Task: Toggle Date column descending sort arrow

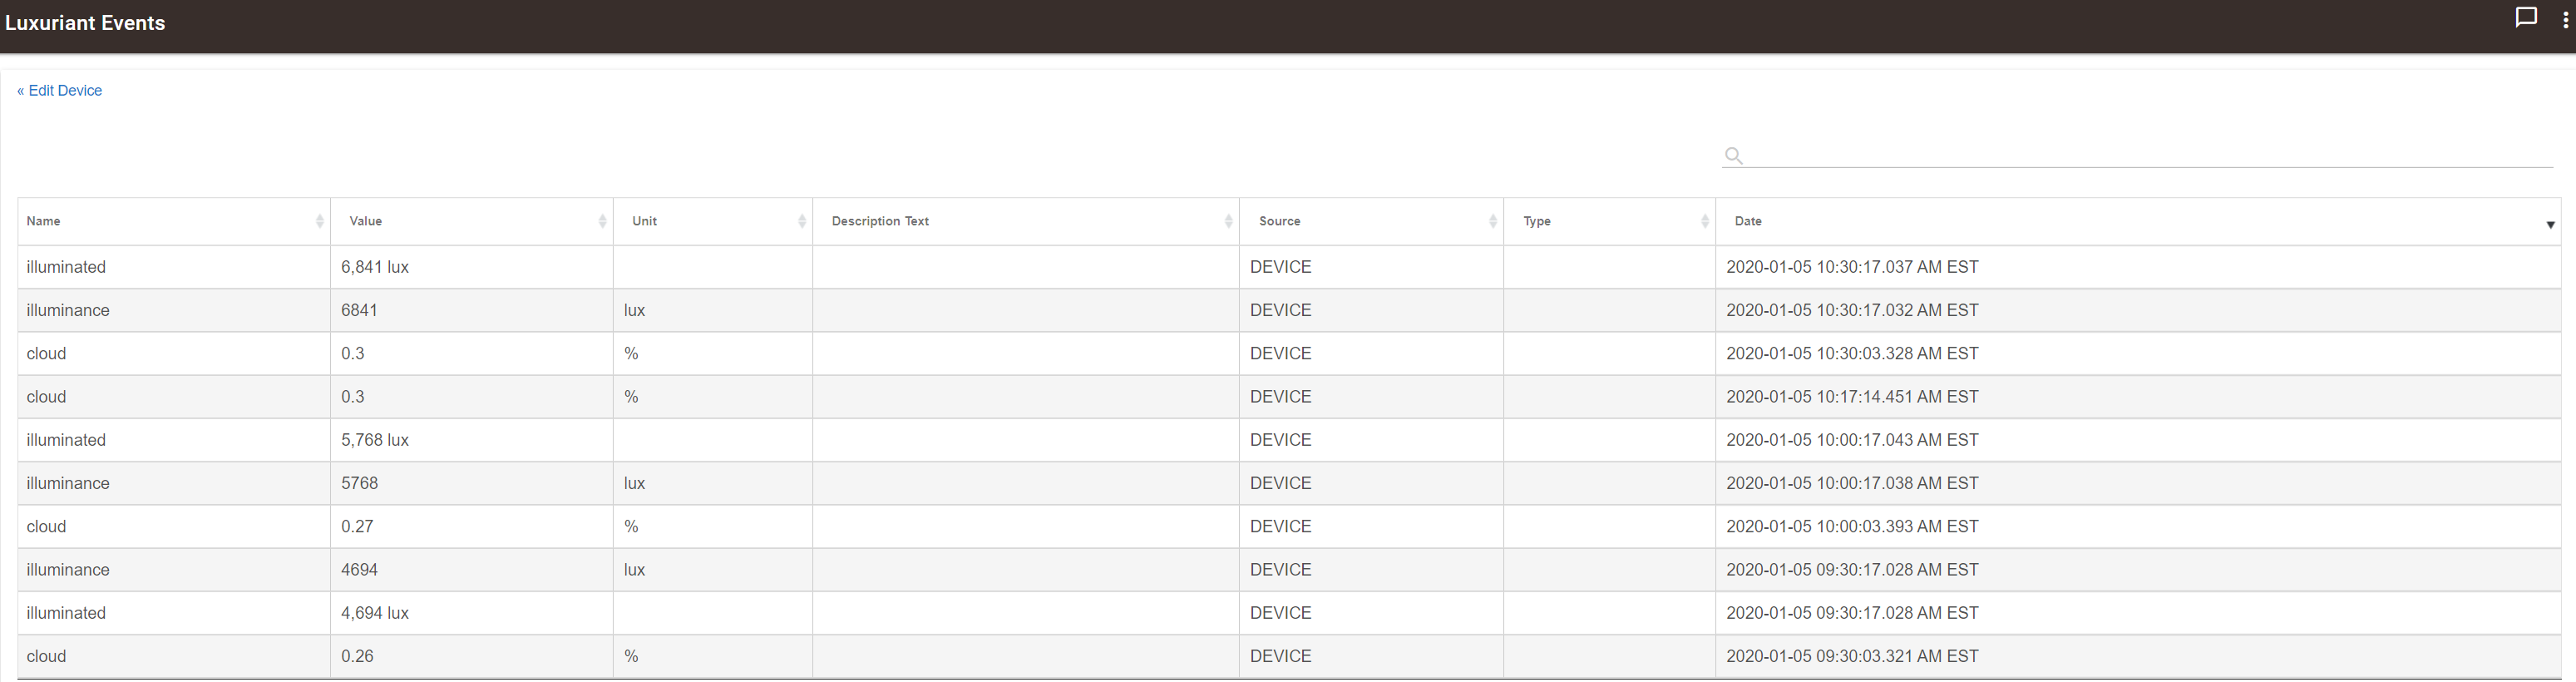Action: click(x=2550, y=224)
